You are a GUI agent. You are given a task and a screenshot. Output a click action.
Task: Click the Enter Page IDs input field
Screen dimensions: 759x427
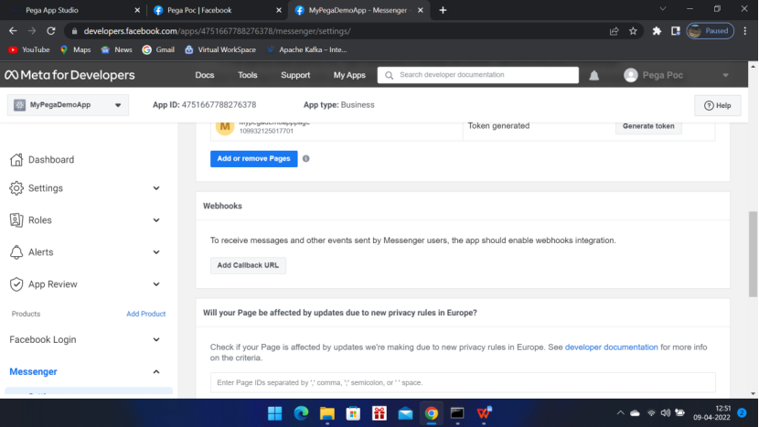(463, 382)
